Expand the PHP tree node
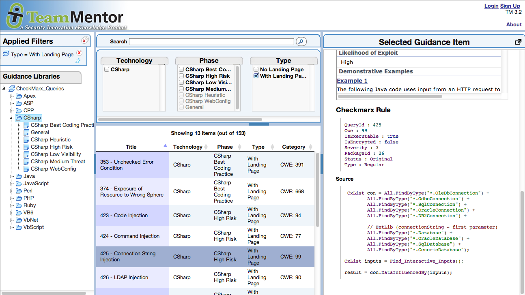The height and width of the screenshot is (295, 525). (x=11, y=198)
